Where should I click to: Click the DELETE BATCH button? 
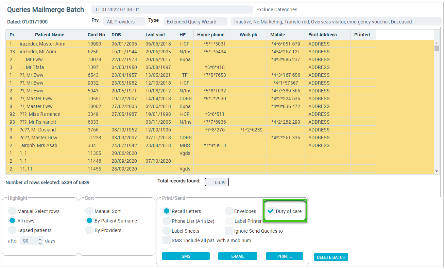331,257
